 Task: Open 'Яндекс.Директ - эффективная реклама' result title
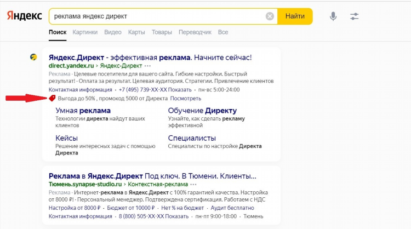coord(150,58)
